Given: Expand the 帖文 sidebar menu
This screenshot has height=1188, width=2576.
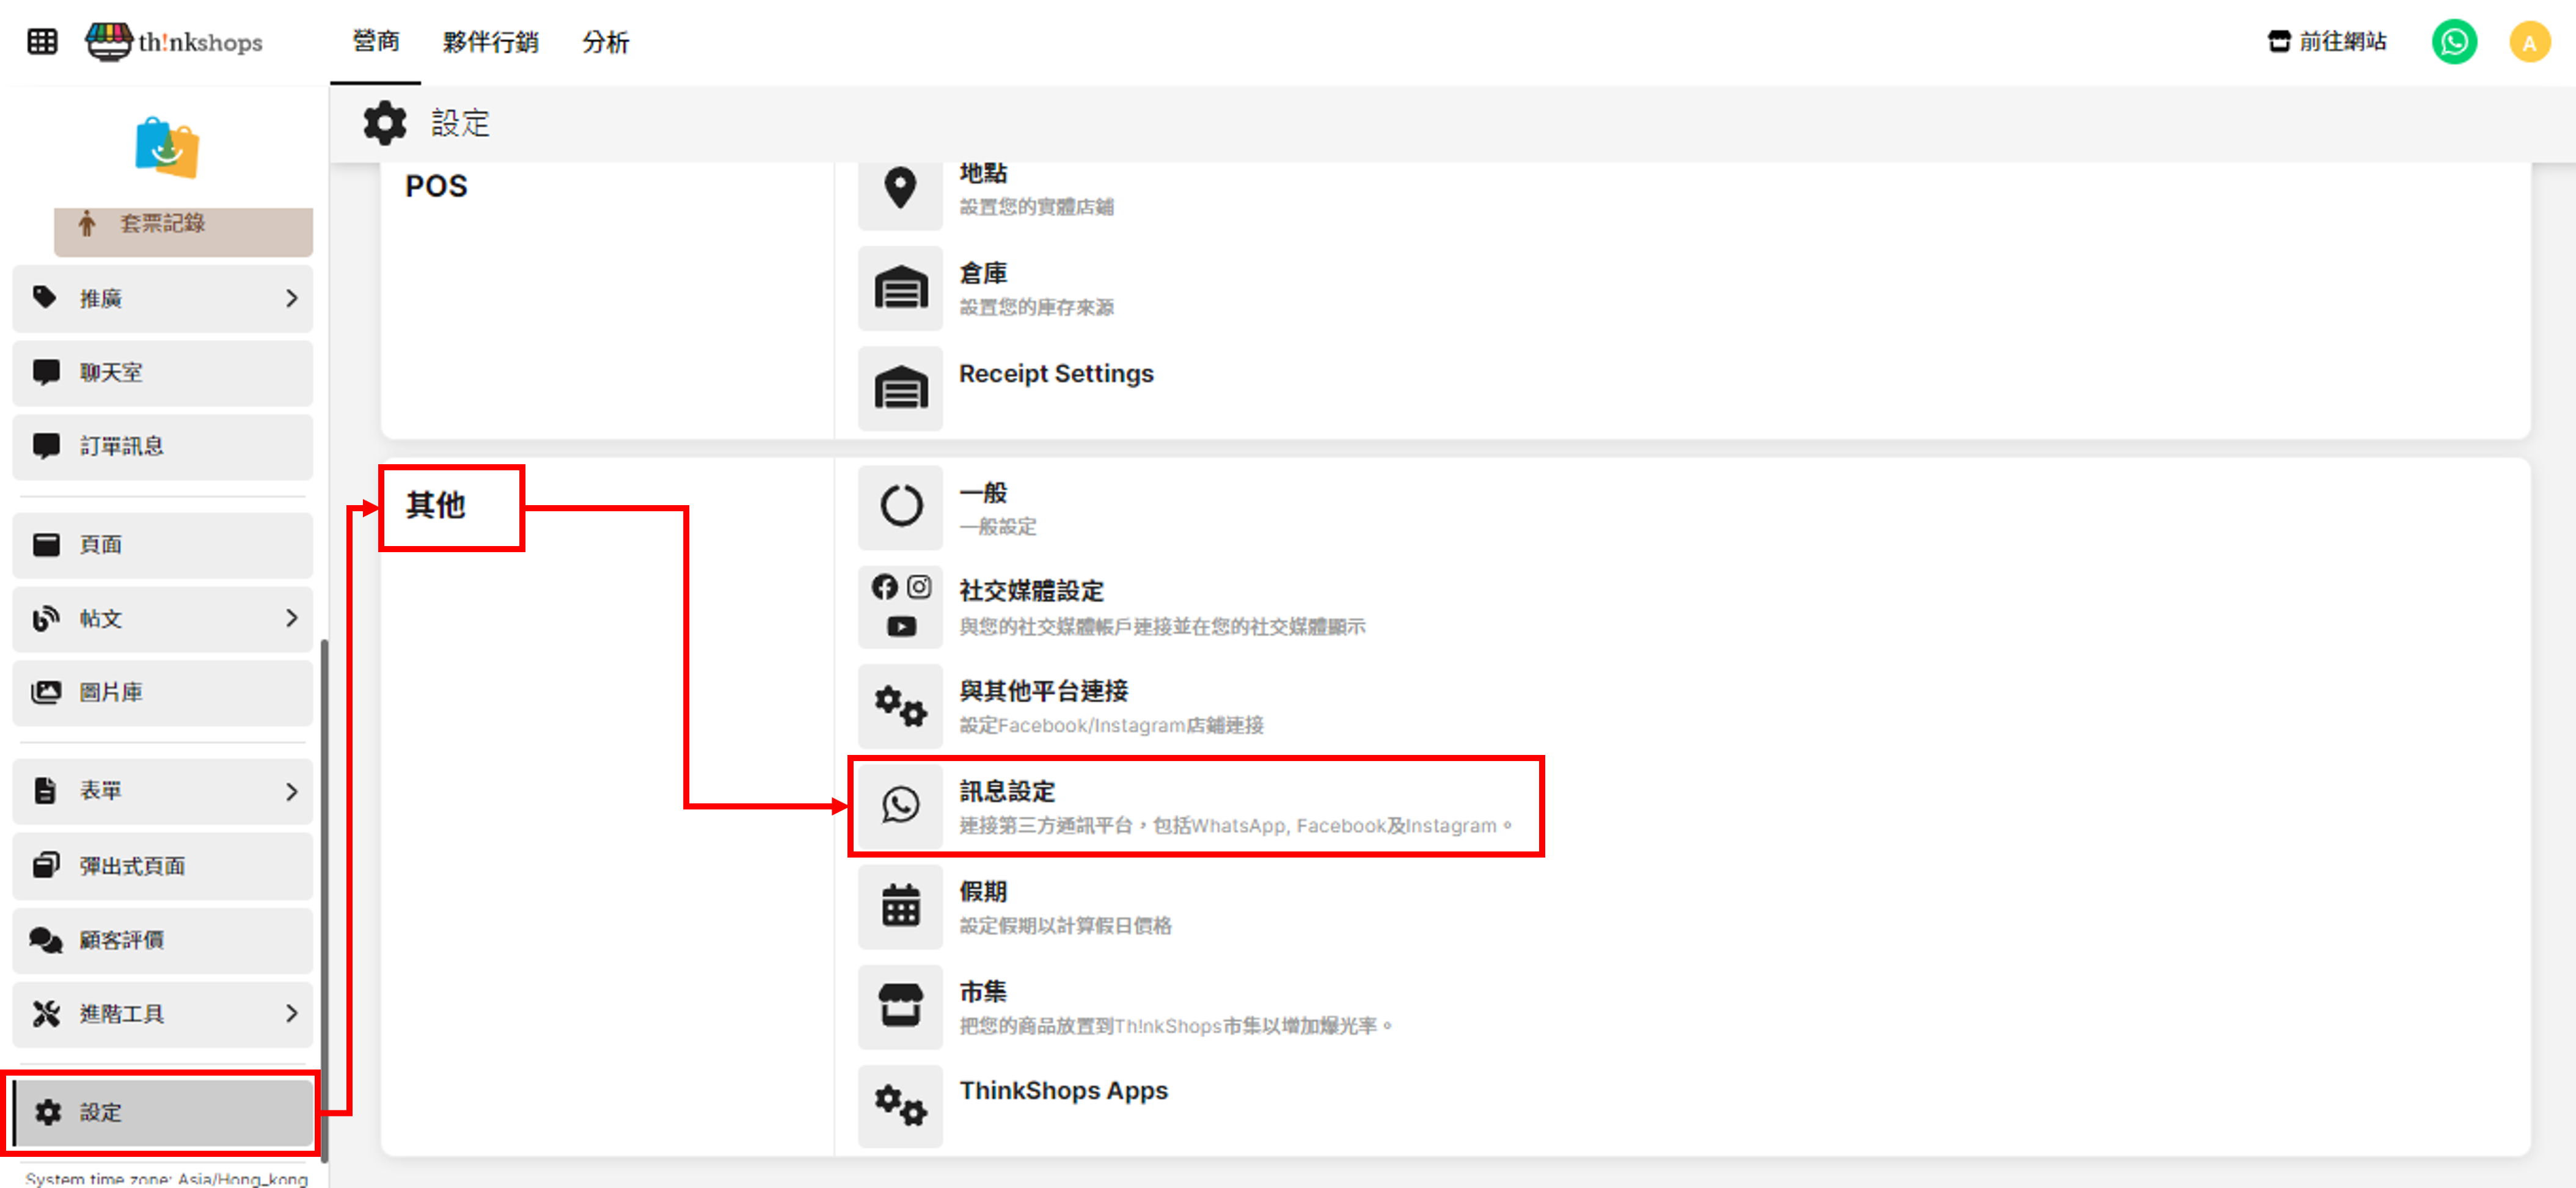Looking at the screenshot, I should click(291, 619).
